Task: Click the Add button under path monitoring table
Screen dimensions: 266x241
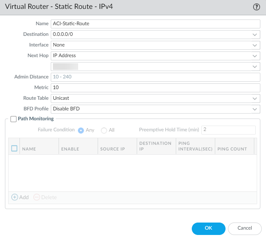Action: [20, 197]
